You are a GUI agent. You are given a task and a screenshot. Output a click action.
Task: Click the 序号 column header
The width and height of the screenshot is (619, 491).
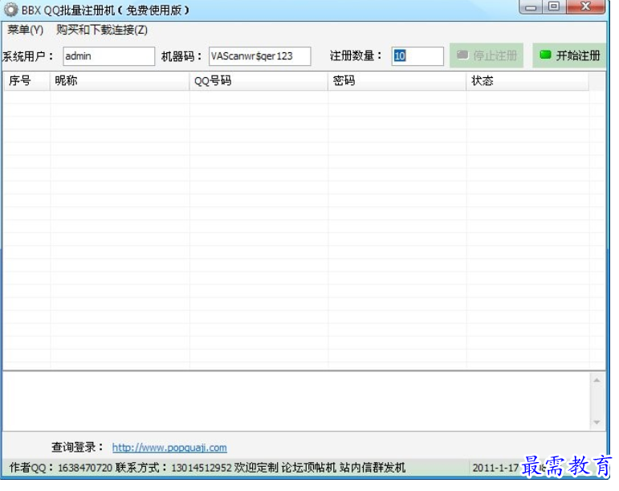tap(26, 81)
